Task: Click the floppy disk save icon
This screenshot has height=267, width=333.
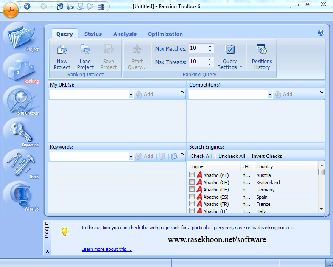Action: [x=70, y=6]
